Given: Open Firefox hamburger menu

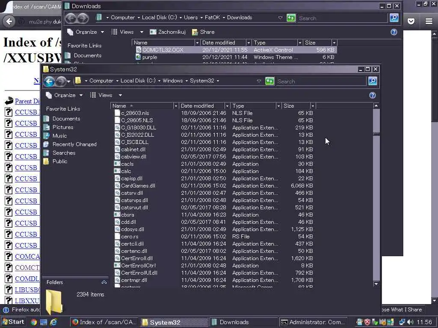Looking at the screenshot, I should click(x=429, y=21).
